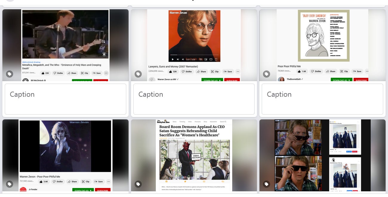Open the Metallica, Megadeth, and The Who thumbnail

(65, 45)
